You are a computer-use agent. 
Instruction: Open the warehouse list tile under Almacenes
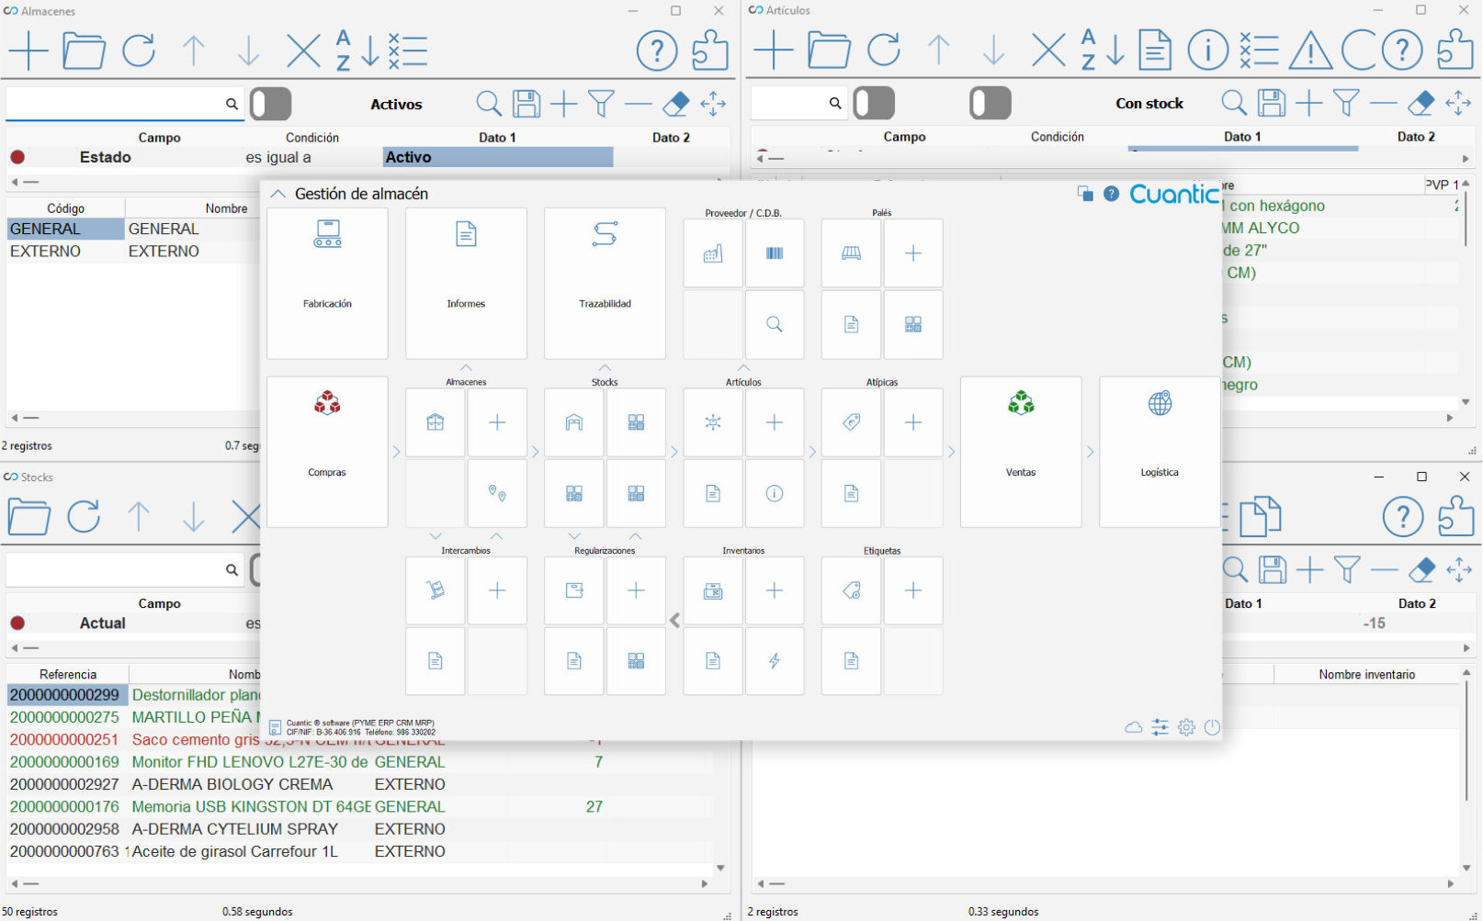point(436,422)
